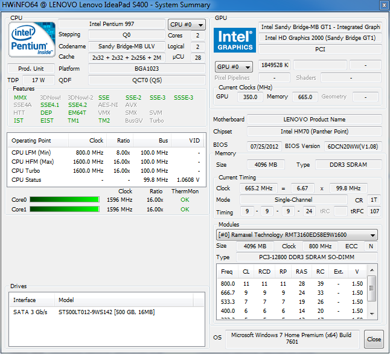
Task: Click the Core0 usage bar
Action: [64, 199]
